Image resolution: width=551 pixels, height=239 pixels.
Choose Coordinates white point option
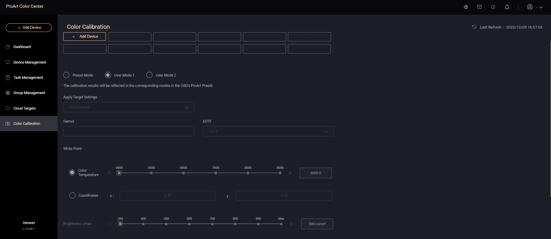coord(72,196)
